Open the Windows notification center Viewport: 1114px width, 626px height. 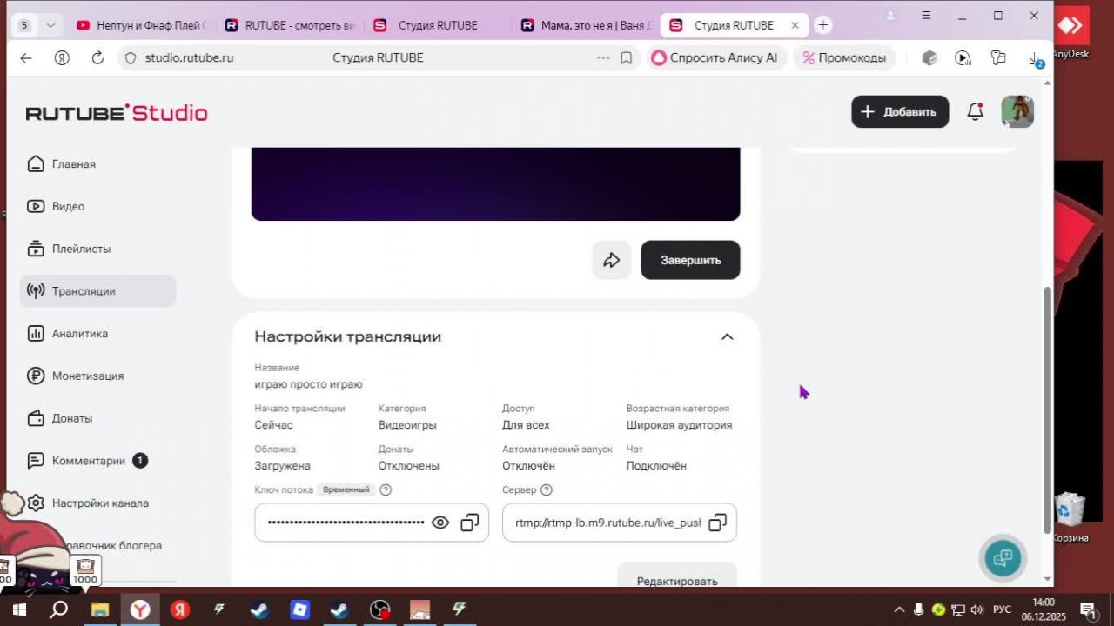[1087, 609]
